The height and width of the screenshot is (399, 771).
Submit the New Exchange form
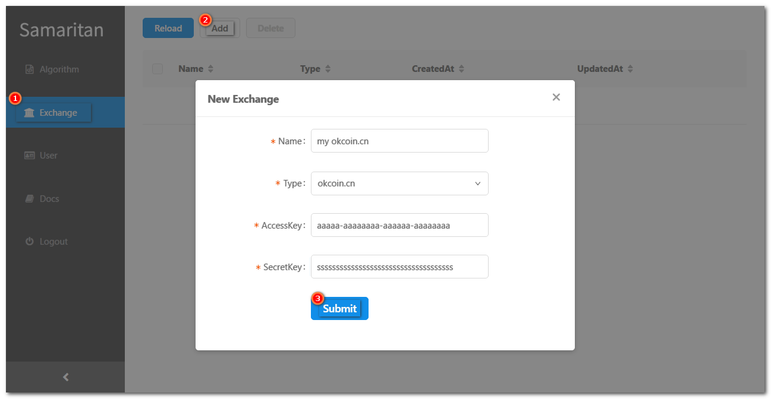click(339, 308)
